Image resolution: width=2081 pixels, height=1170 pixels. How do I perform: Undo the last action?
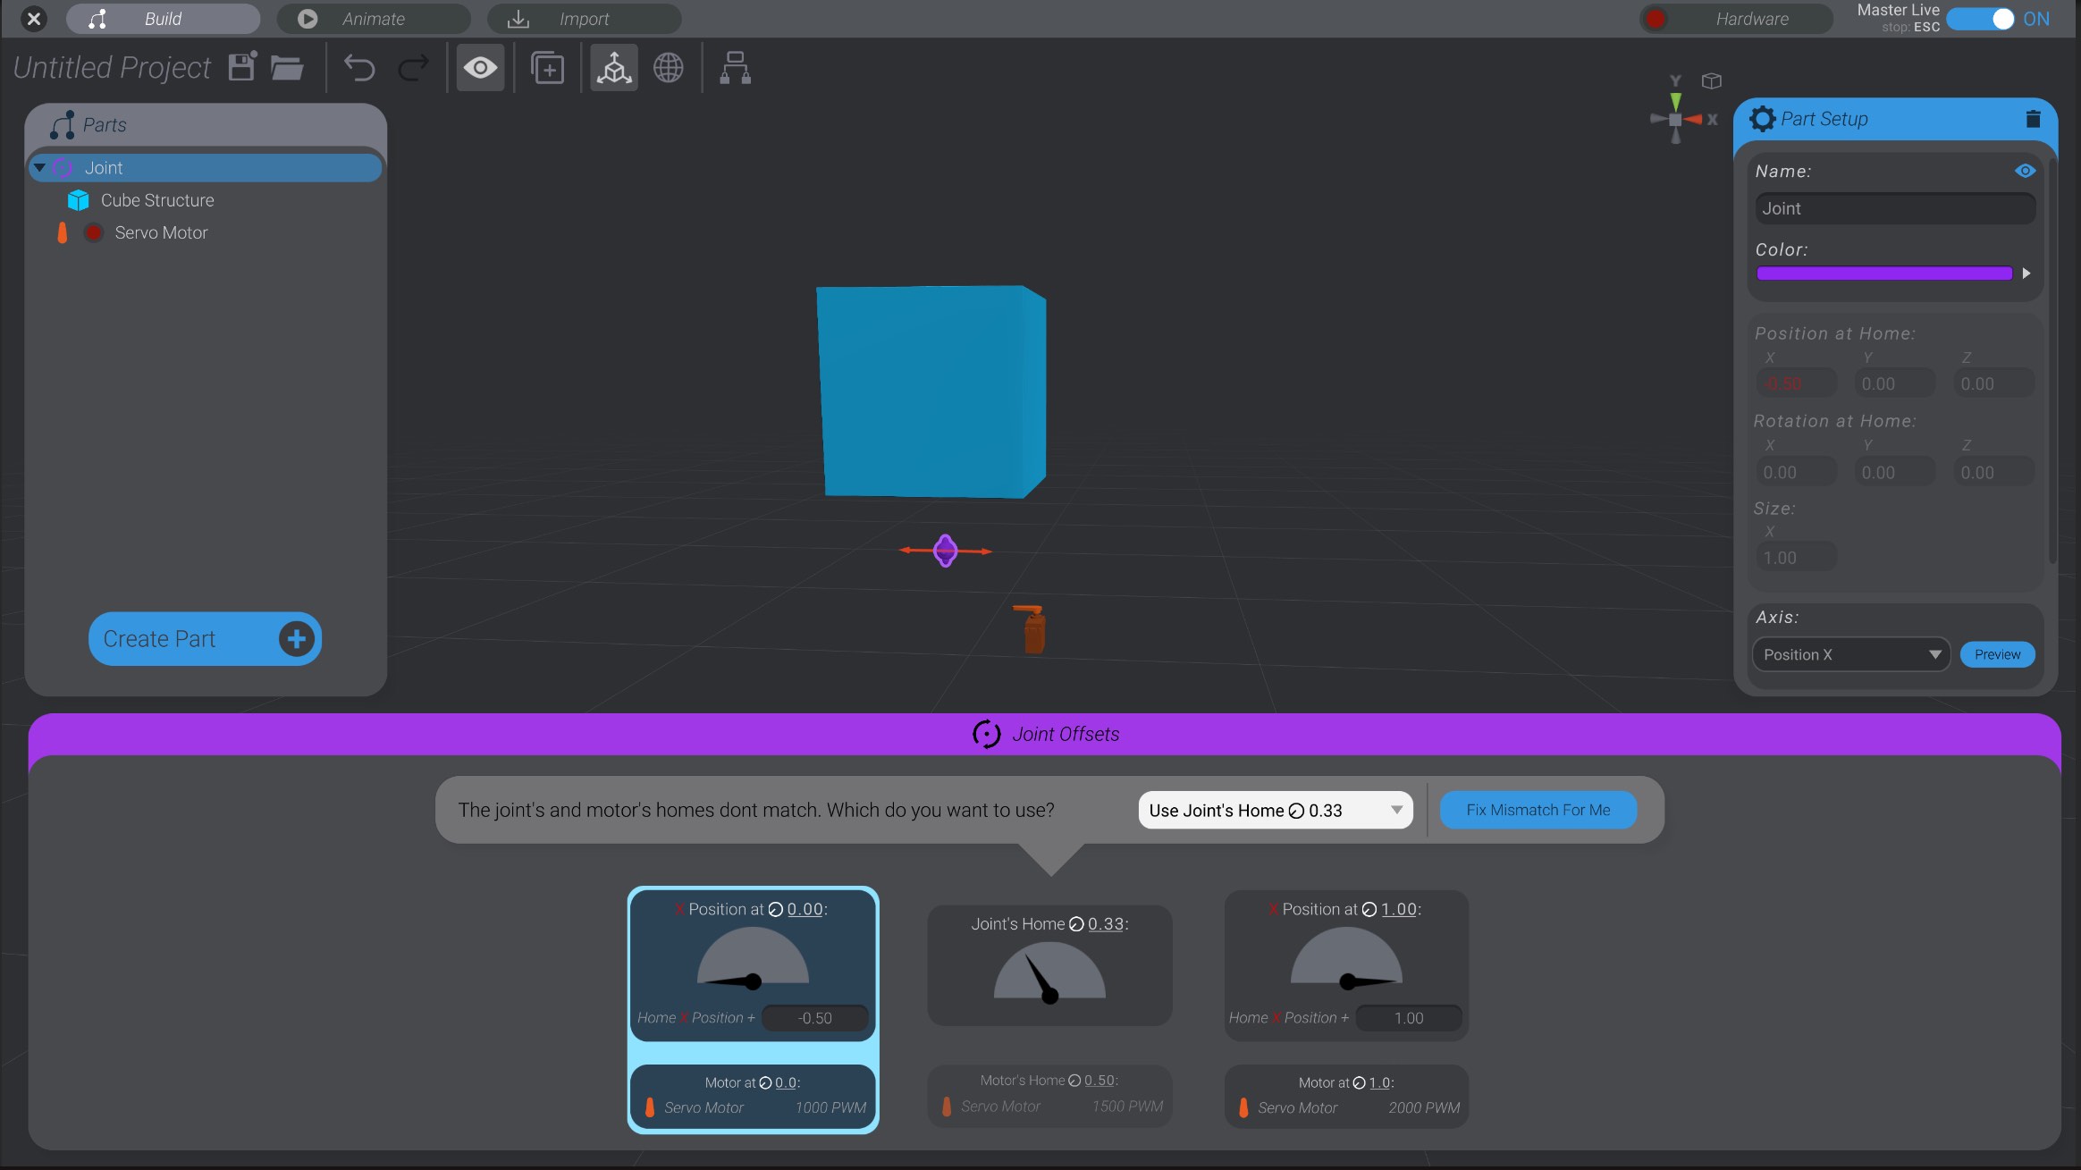click(x=358, y=67)
